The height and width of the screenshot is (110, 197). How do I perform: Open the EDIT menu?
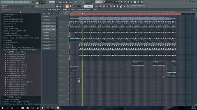[5, 2]
